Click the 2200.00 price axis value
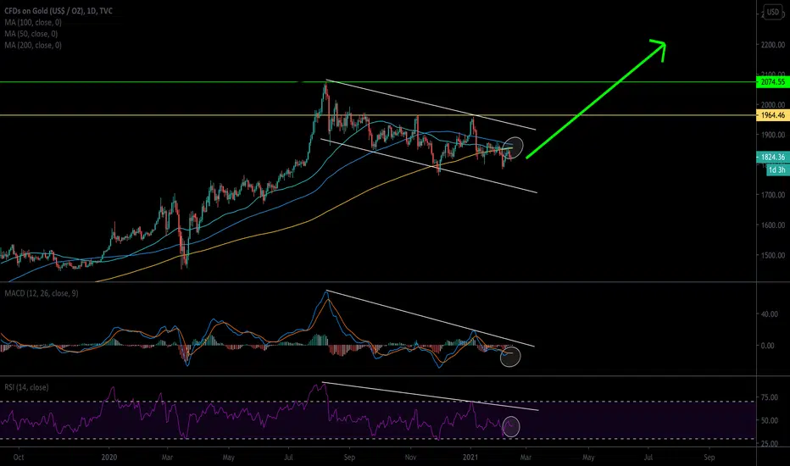This screenshot has height=466, width=790. tap(773, 45)
